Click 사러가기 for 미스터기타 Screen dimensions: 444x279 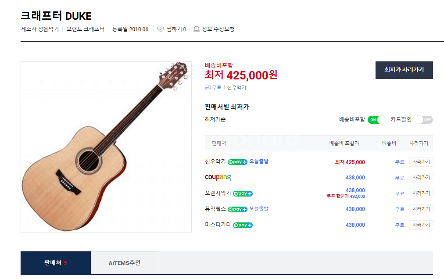tap(421, 225)
